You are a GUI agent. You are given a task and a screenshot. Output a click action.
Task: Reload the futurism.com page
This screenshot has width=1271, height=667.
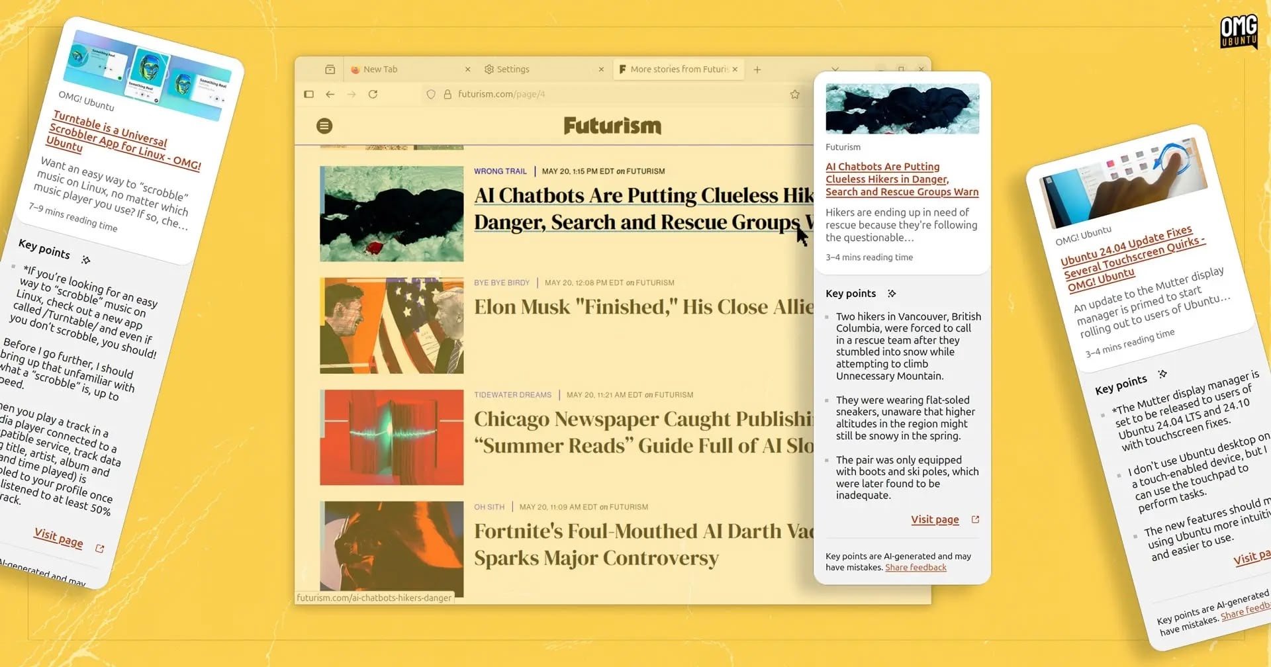tap(371, 94)
